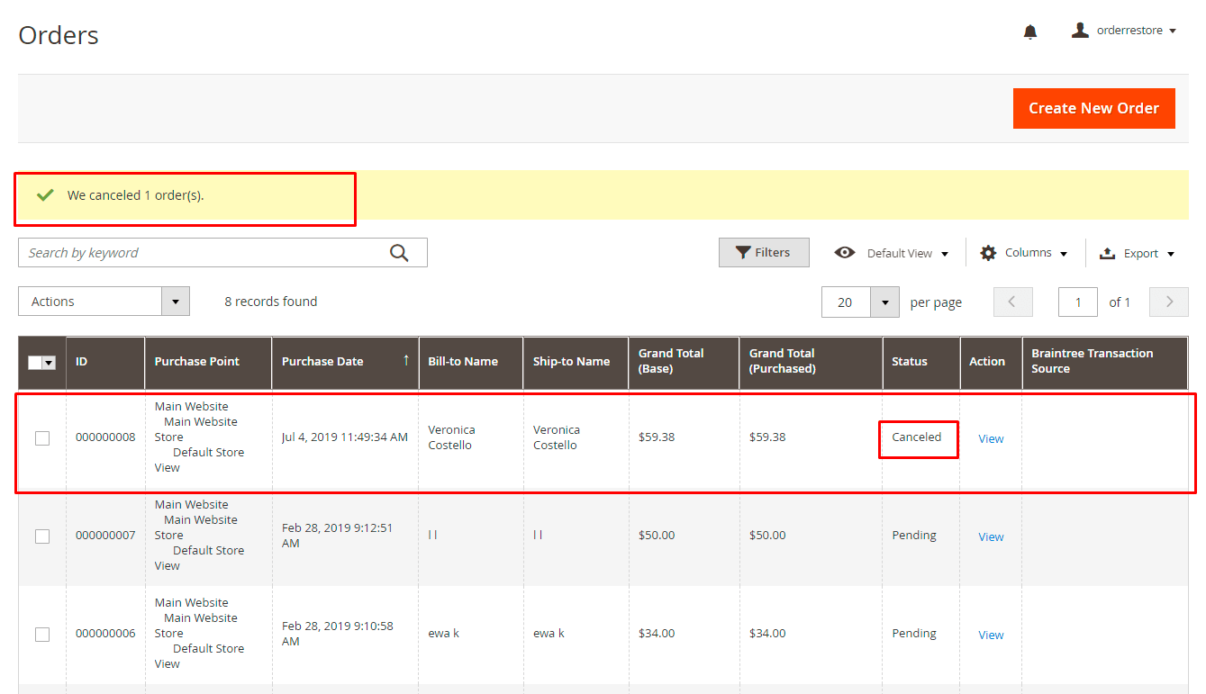This screenshot has height=694, width=1206.
Task: Open the select-all checkbox dropdown arrow
Action: coord(49,363)
